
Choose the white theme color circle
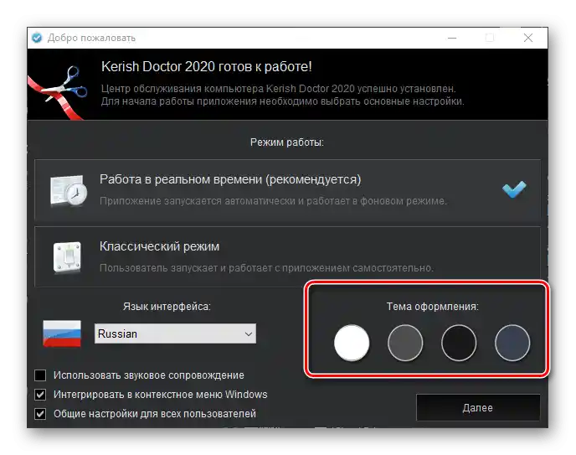[x=352, y=343]
